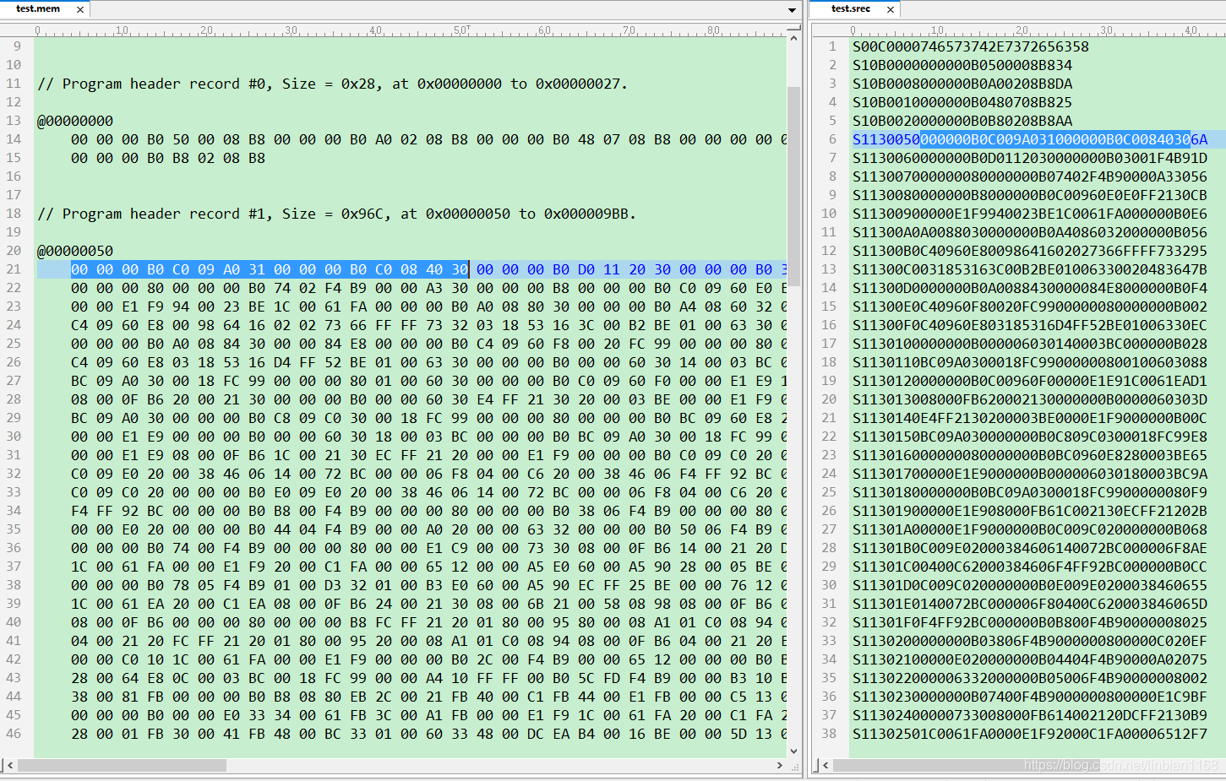Click the line starting 'S1130100' in test.srec

coord(1030,344)
